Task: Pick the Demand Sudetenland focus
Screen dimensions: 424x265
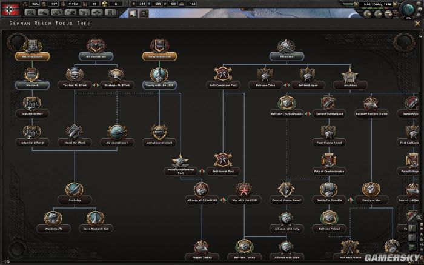Action: pos(329,108)
